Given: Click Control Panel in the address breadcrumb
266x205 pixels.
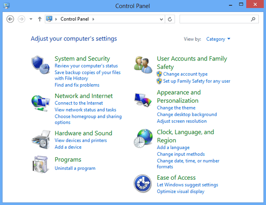Looking at the screenshot, I should (x=74, y=19).
